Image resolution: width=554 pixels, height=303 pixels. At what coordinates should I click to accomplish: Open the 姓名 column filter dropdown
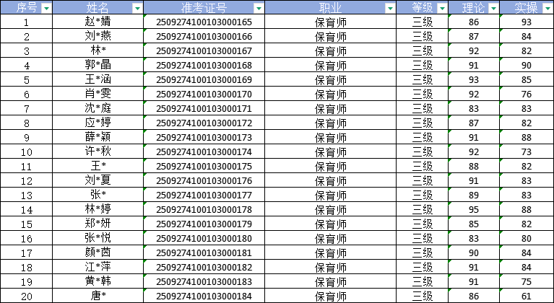click(x=137, y=8)
